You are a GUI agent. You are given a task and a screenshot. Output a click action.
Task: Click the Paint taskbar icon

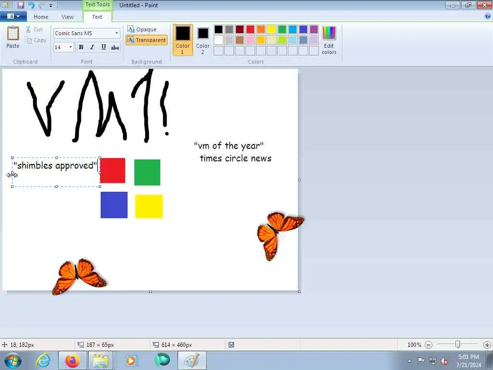(x=192, y=360)
